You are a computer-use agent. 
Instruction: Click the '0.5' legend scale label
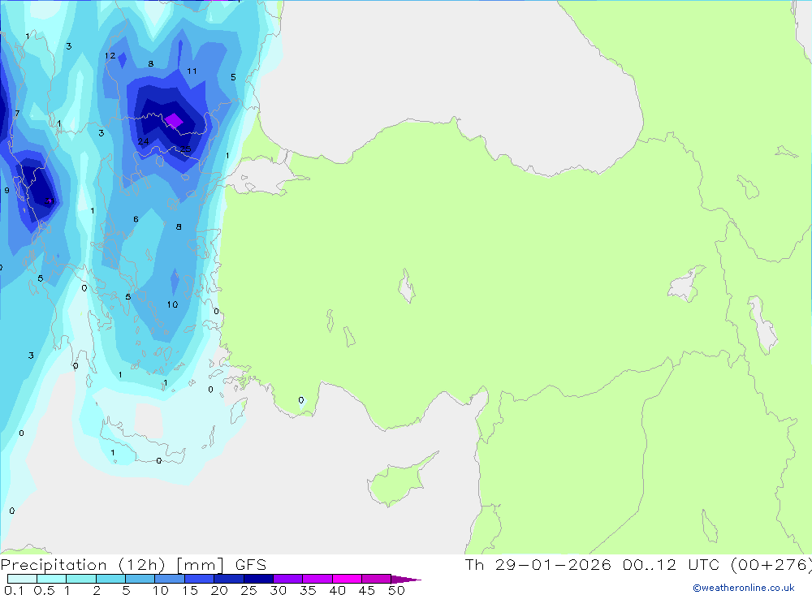coord(44,590)
